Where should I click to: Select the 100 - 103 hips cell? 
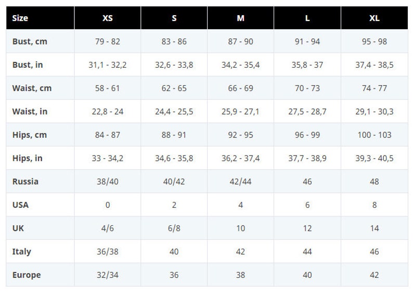click(375, 135)
